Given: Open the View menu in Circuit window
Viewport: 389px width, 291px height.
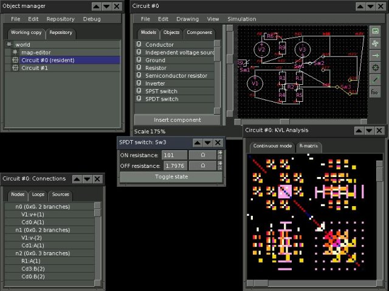Looking at the screenshot, I should point(213,19).
